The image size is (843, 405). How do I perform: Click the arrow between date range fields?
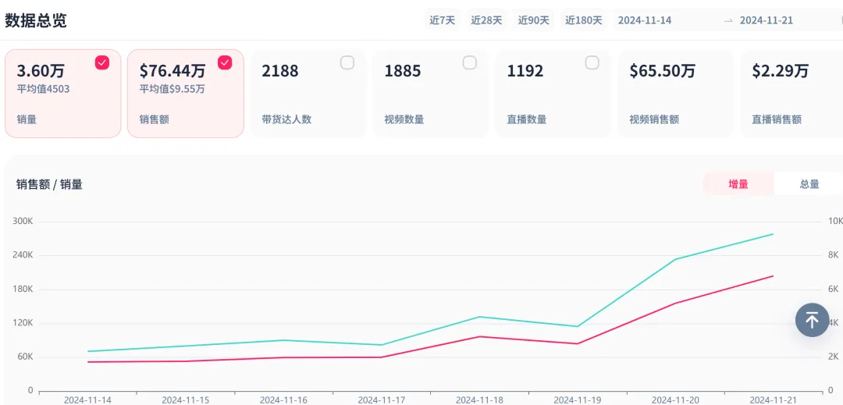pyautogui.click(x=728, y=20)
